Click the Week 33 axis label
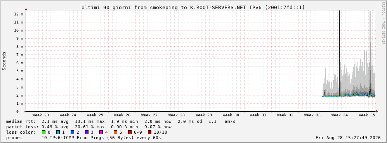Image resolution: width=387 pixels, height=143 pixels. 312,115
